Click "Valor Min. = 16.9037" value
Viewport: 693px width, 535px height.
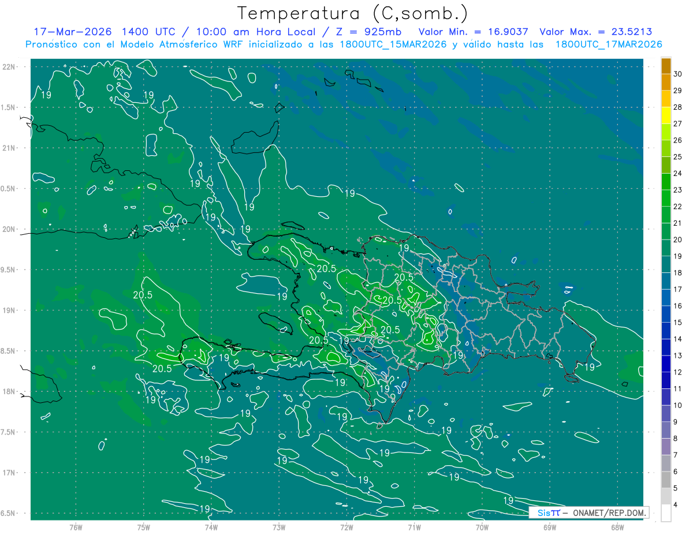point(474,32)
